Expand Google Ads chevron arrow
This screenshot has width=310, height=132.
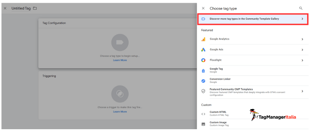coord(302,50)
